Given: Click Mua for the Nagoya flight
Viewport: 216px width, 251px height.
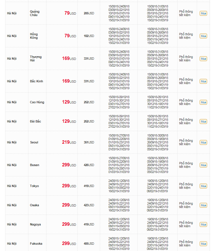Looking at the screenshot, I should 203,224.
